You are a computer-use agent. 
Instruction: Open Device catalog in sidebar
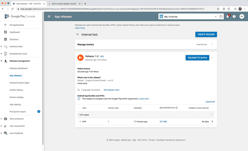point(16,97)
